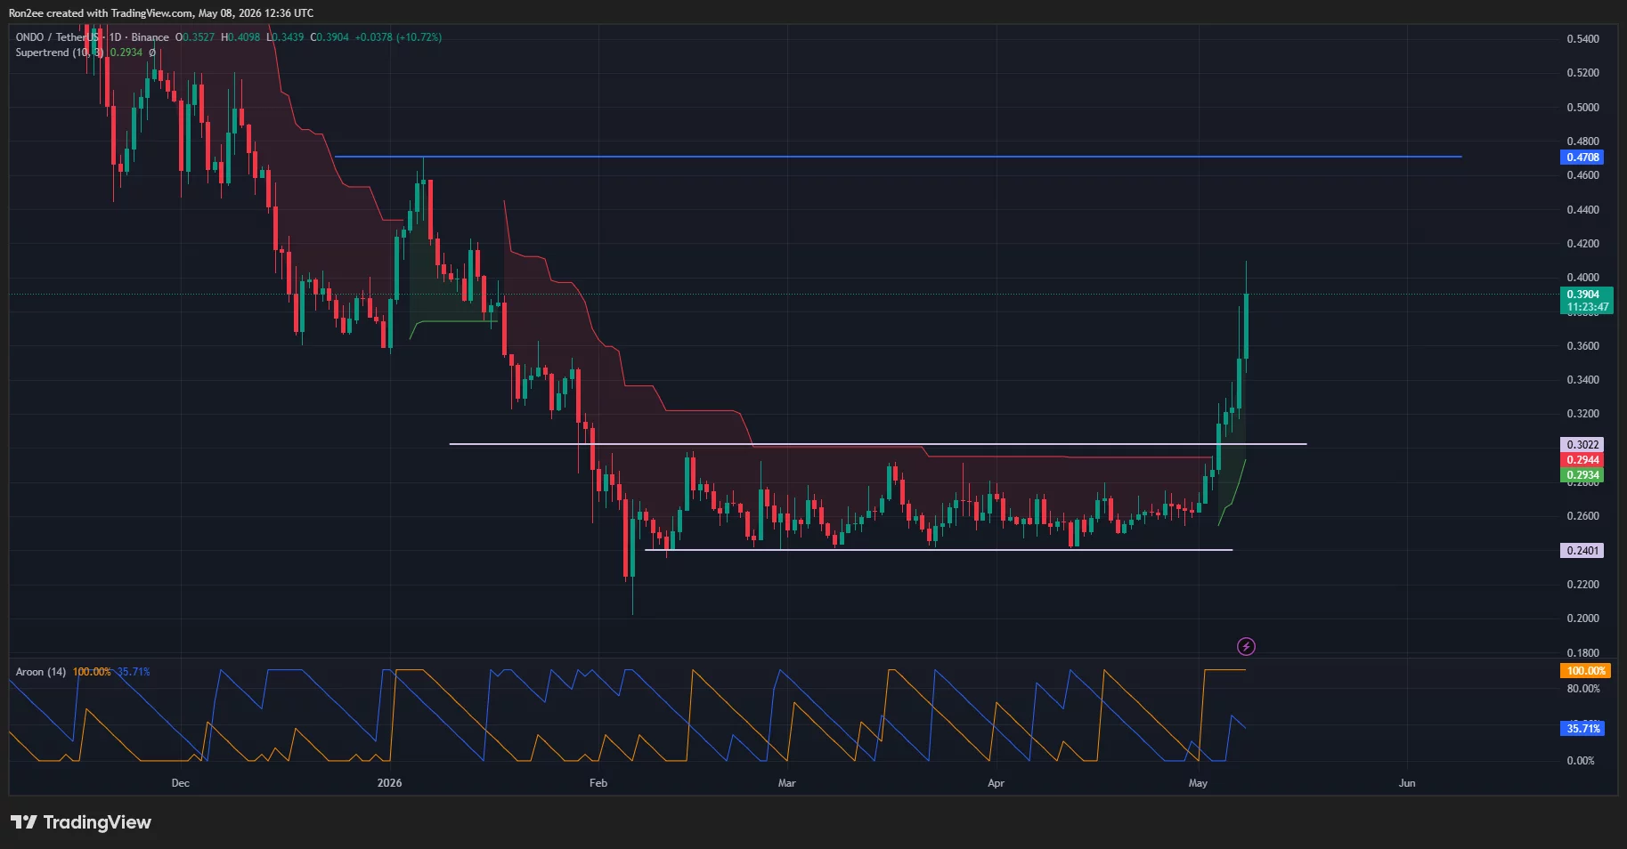This screenshot has height=849, width=1627.
Task: Click the 0.5000 price axis tick
Action: pyautogui.click(x=1582, y=108)
